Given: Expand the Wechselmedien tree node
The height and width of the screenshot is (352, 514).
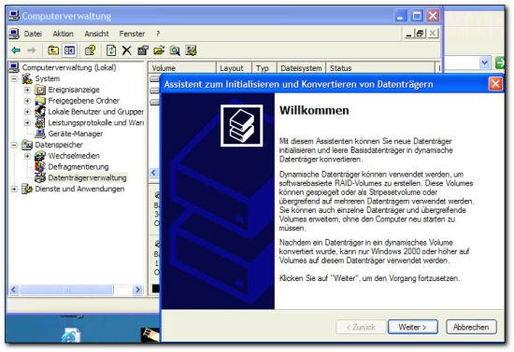Looking at the screenshot, I should (27, 156).
